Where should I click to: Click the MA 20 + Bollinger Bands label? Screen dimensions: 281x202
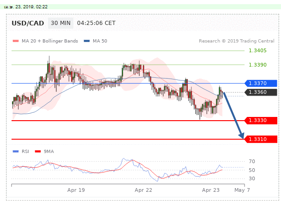point(50,41)
